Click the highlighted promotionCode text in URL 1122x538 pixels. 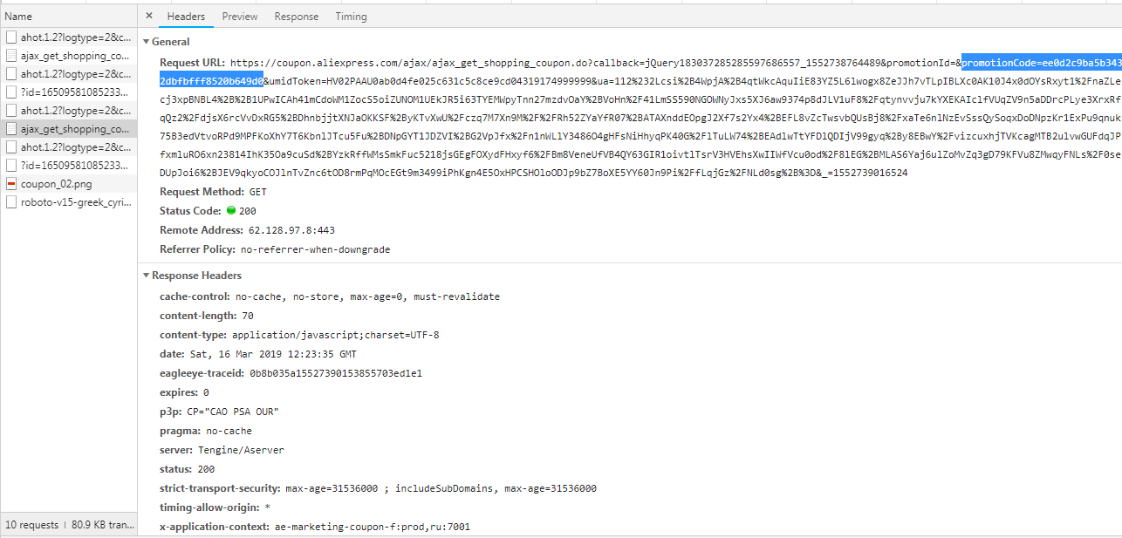point(1041,63)
